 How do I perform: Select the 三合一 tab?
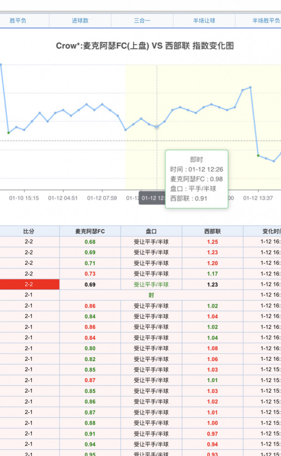(142, 21)
